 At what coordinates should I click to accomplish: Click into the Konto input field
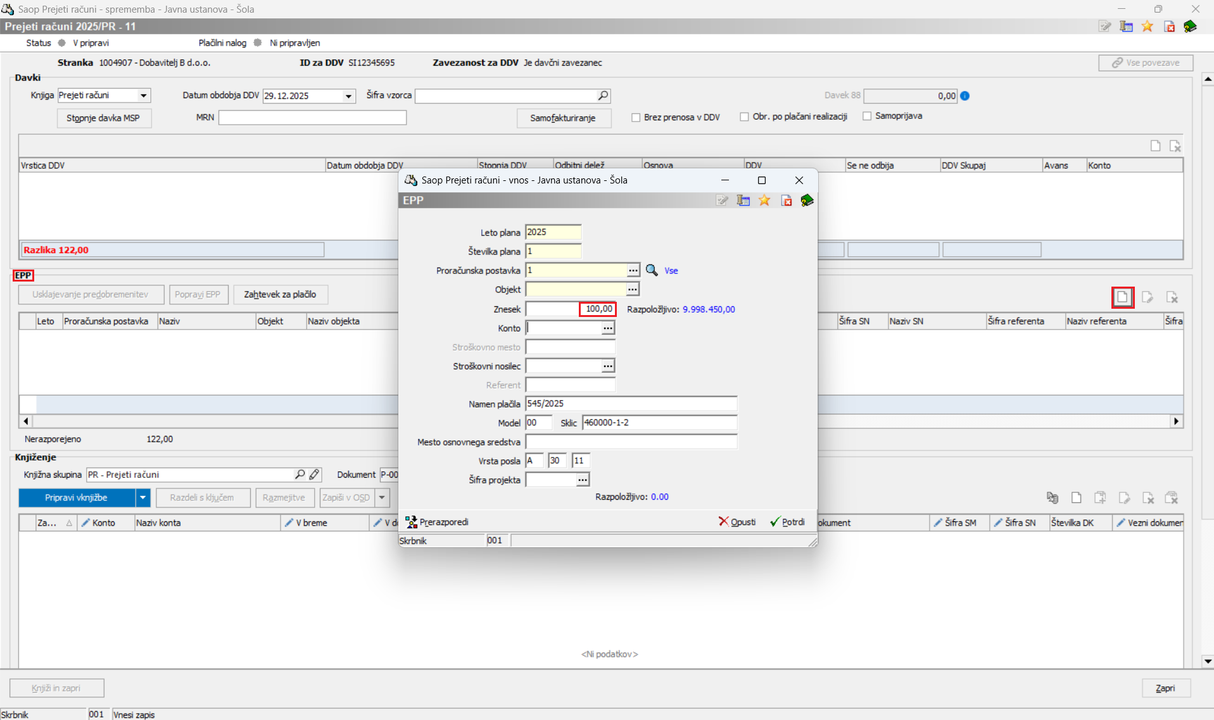(563, 328)
